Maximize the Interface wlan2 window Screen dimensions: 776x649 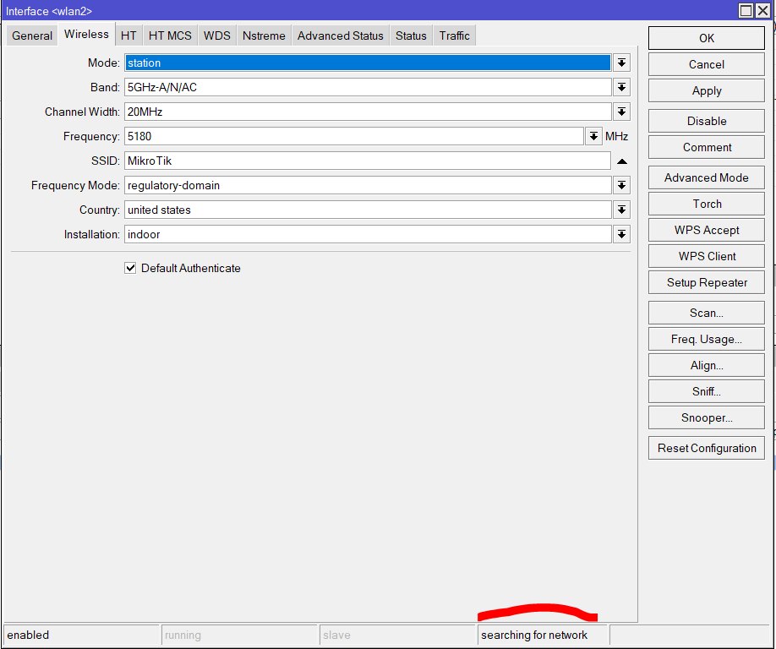pos(746,10)
